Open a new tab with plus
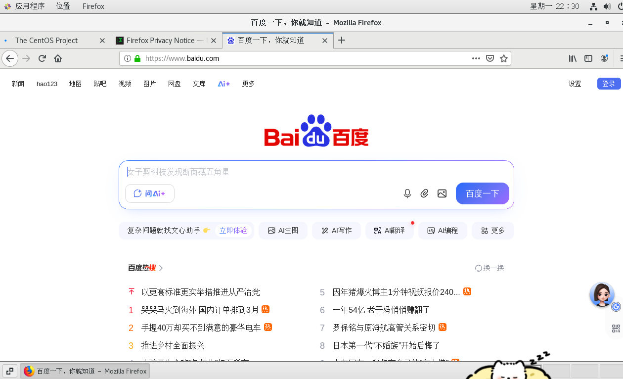 (342, 40)
